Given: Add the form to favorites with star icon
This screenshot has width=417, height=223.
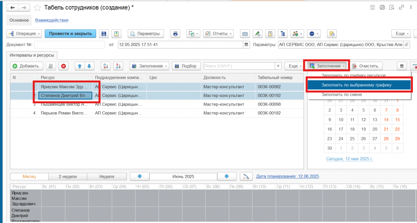Looking at the screenshot, I should 37,8.
